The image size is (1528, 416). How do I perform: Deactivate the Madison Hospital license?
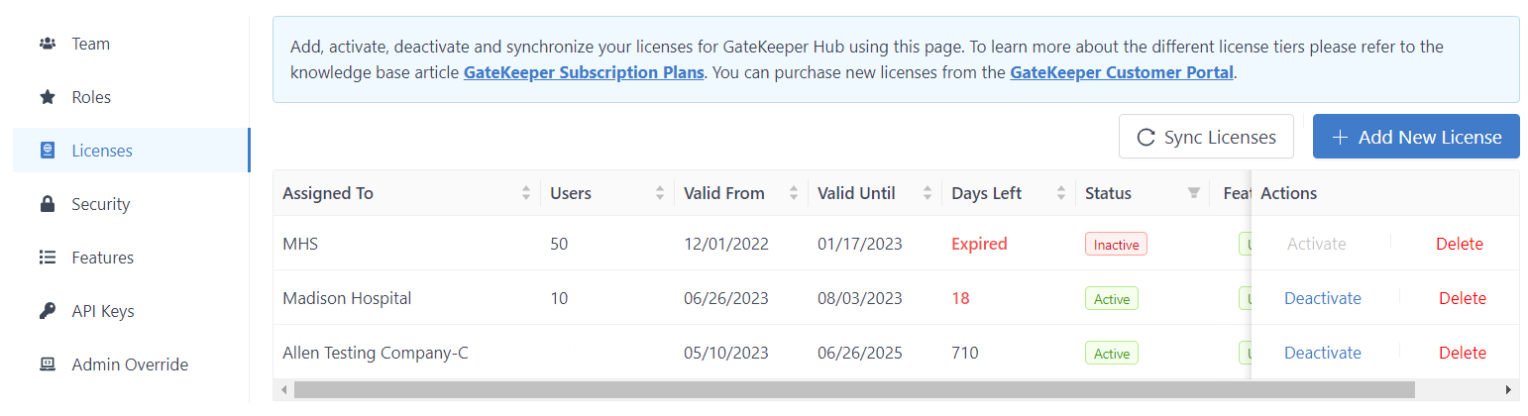1322,298
